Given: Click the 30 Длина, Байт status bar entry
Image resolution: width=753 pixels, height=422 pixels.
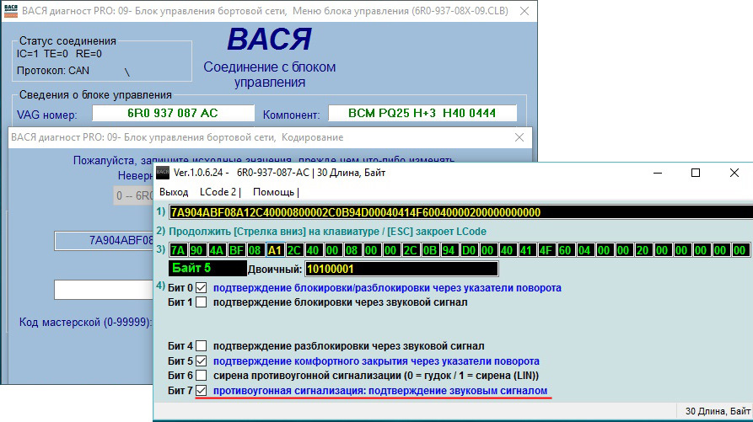Looking at the screenshot, I should coord(718,411).
